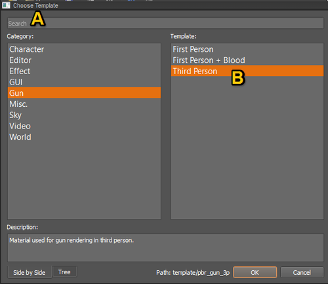Click the Description text box

[165, 248]
